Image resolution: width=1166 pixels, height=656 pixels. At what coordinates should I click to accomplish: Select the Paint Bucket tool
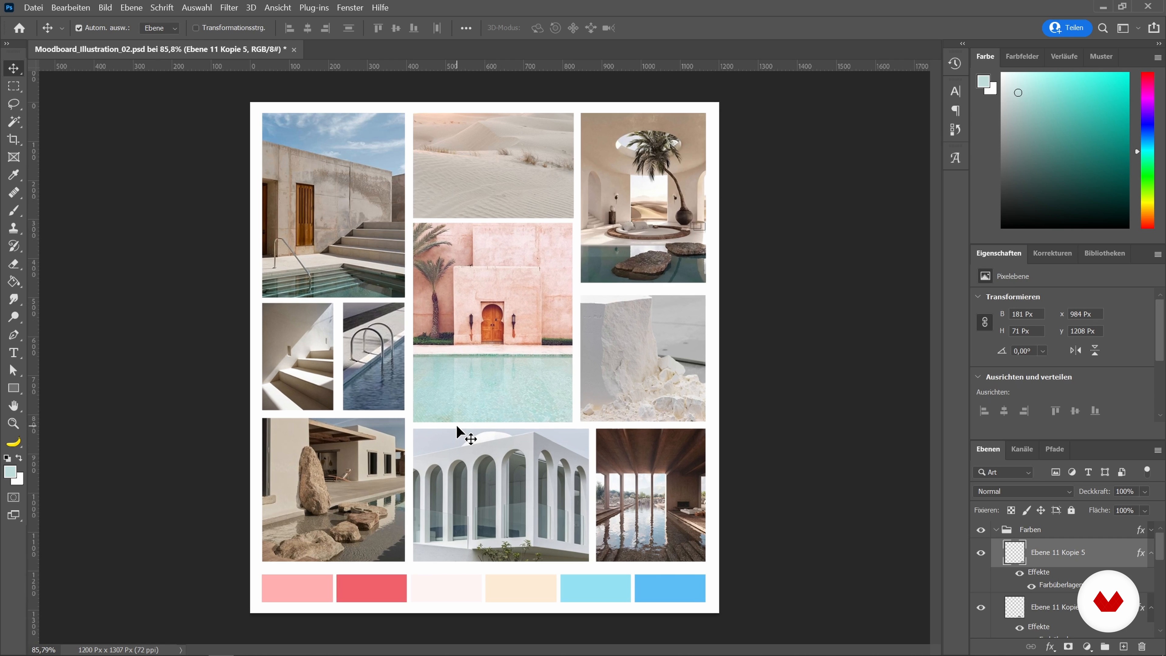coord(14,282)
